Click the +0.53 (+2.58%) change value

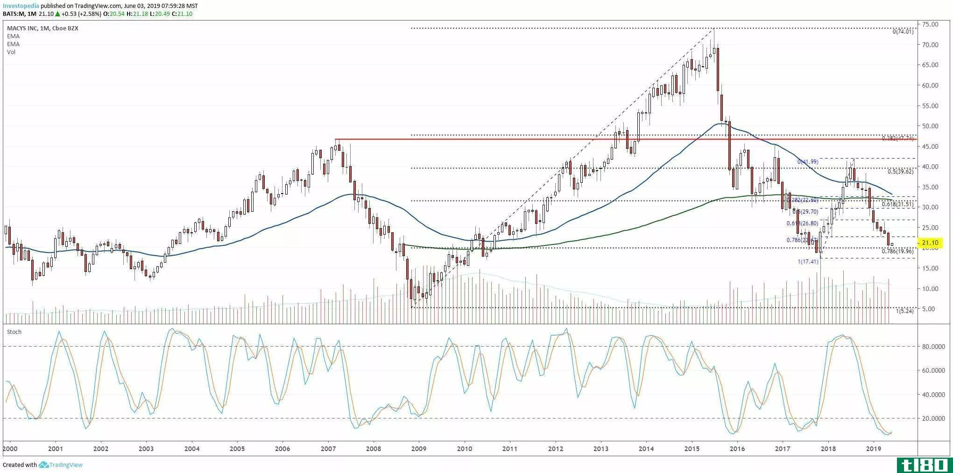(x=81, y=14)
